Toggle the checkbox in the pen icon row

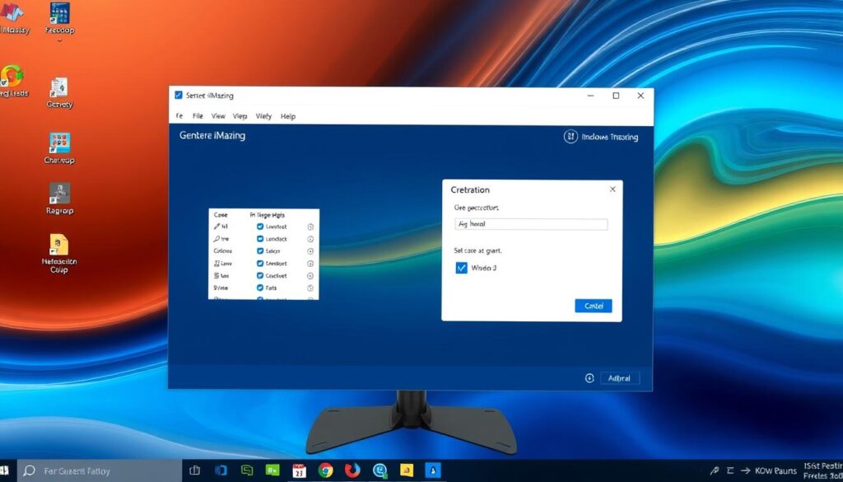[x=260, y=227]
